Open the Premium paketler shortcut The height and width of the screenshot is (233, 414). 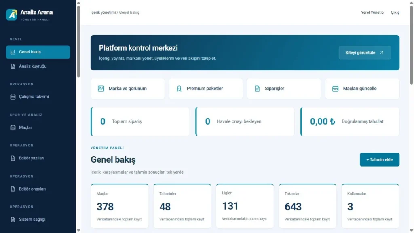(x=206, y=89)
